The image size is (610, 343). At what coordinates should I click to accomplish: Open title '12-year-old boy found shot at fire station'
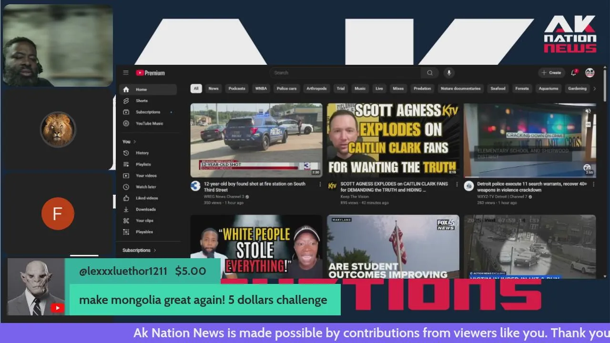tap(255, 187)
